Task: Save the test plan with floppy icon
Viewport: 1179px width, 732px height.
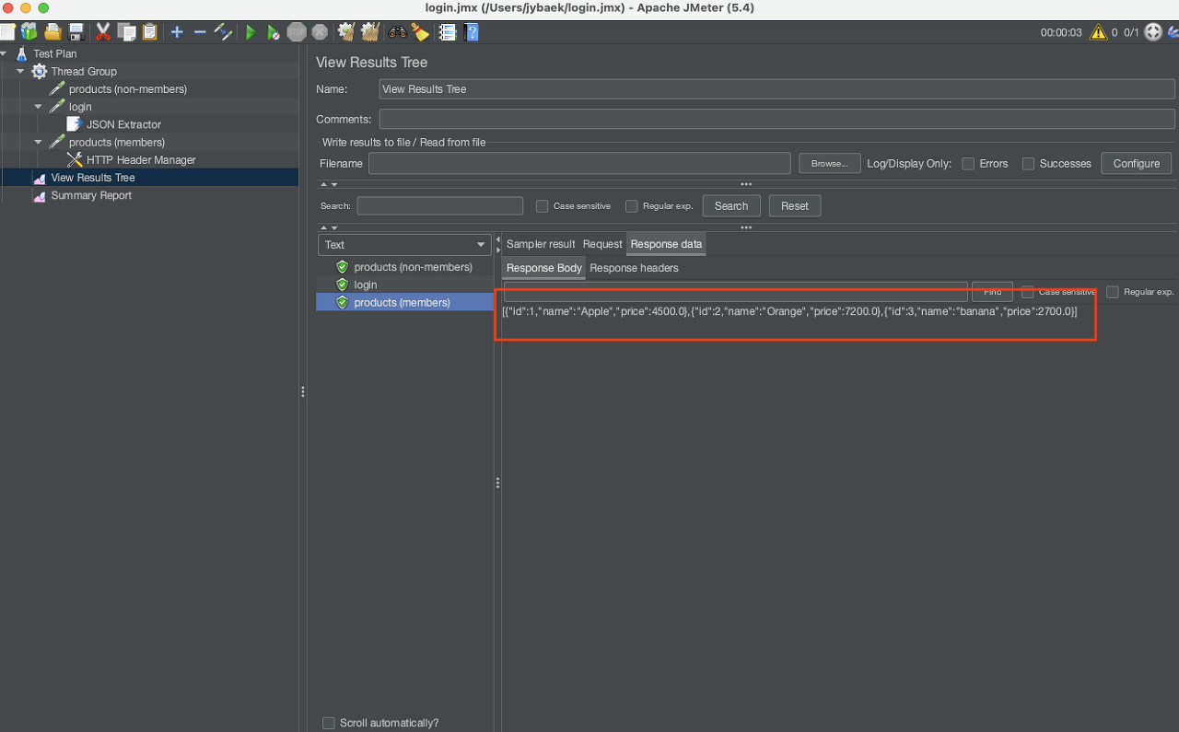Action: [77, 32]
